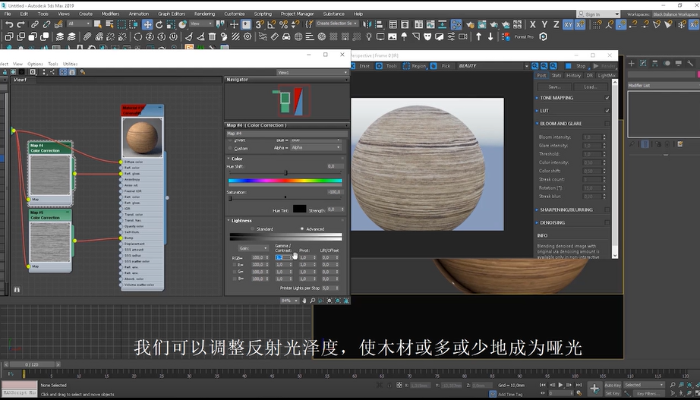Click the light bulb icon in second toolbar
The image size is (700, 400).
(x=369, y=36)
